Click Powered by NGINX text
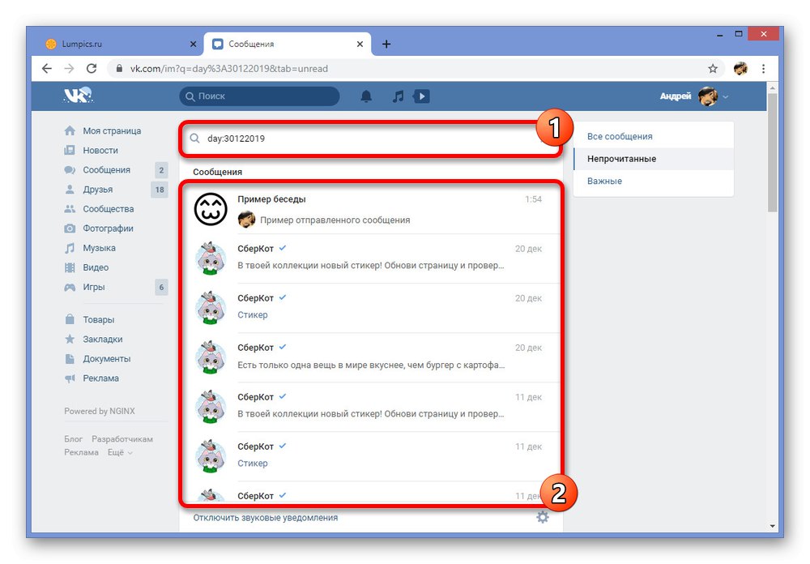The width and height of the screenshot is (810, 564). (99, 411)
